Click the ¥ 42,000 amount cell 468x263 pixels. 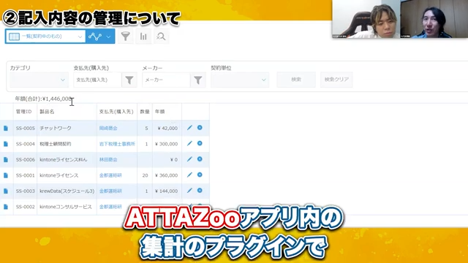[x=167, y=129]
